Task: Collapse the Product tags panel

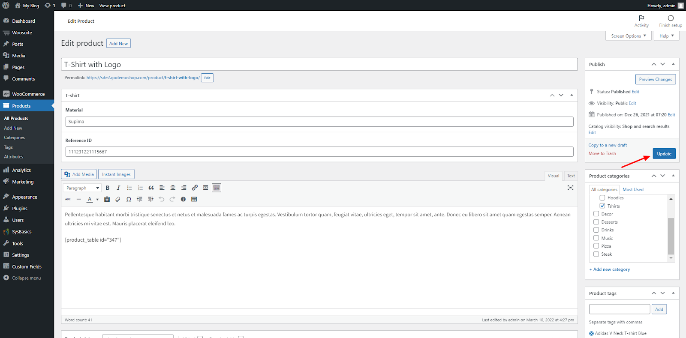Action: click(673, 293)
